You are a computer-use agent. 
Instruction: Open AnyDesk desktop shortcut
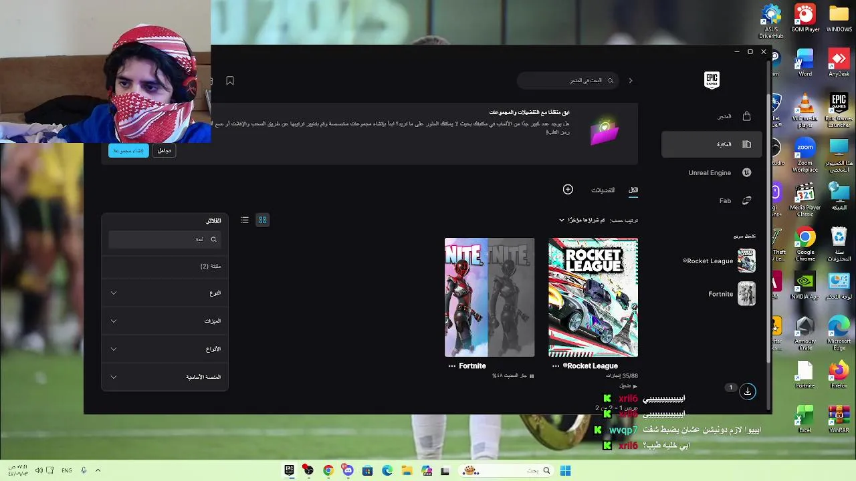click(839, 63)
